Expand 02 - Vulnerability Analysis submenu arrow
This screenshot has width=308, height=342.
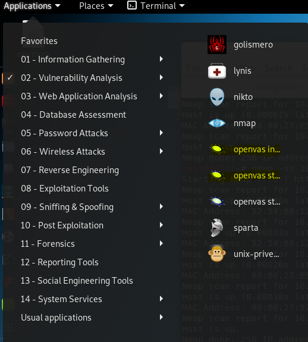161,77
